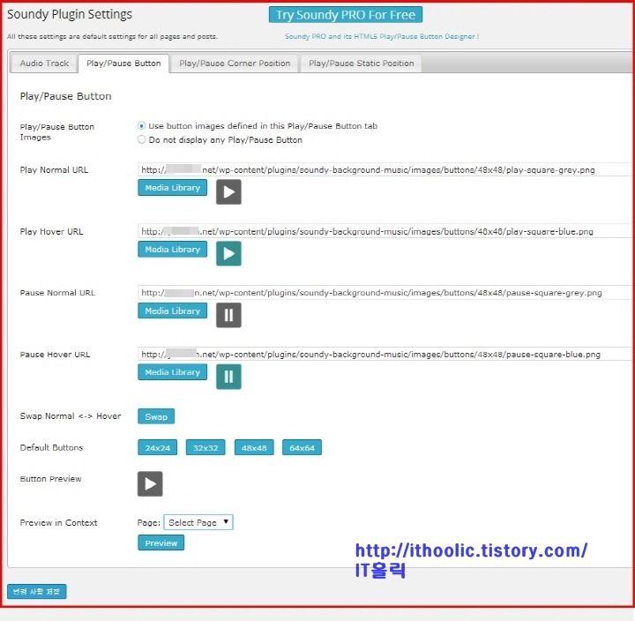Screen dimensions: 635x621
Task: Click the grey pause icon under Pause Normal URL
Action: point(228,315)
